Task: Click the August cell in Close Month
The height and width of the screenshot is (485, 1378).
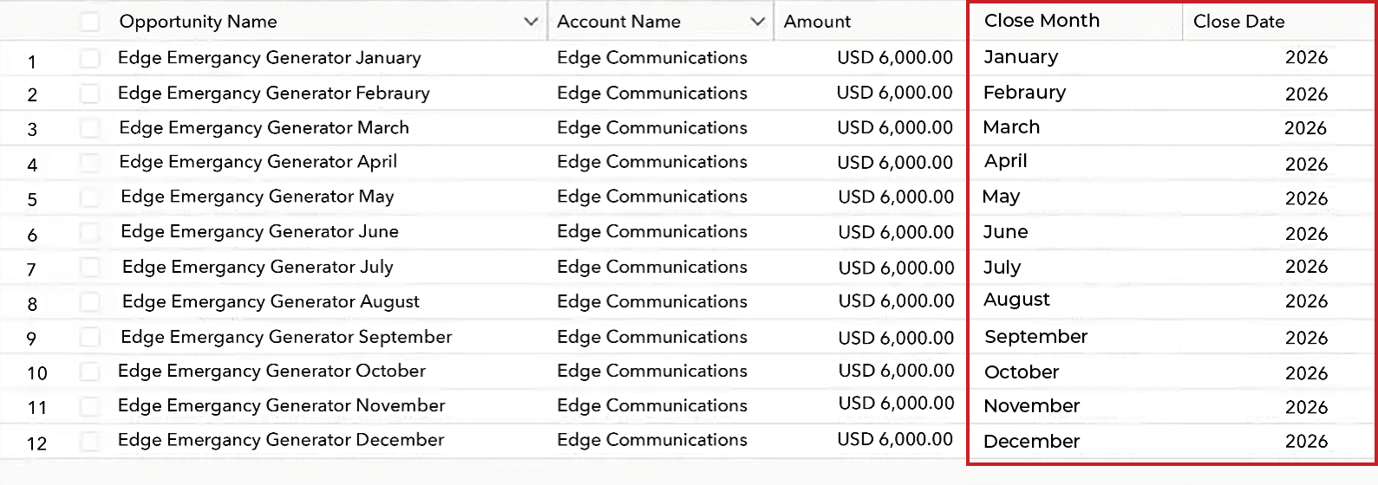Action: click(x=1016, y=300)
